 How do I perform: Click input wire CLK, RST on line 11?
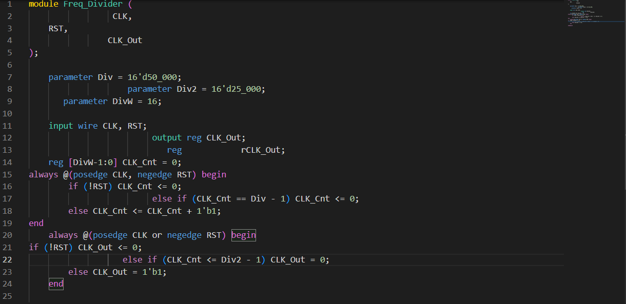point(97,126)
